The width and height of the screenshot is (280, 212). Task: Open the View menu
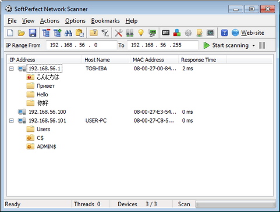[x=28, y=21]
